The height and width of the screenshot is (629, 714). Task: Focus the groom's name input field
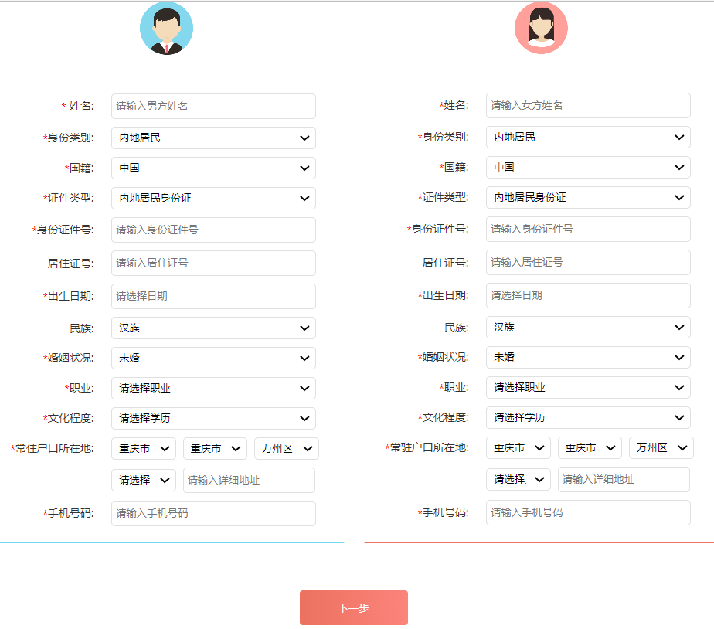pyautogui.click(x=213, y=106)
